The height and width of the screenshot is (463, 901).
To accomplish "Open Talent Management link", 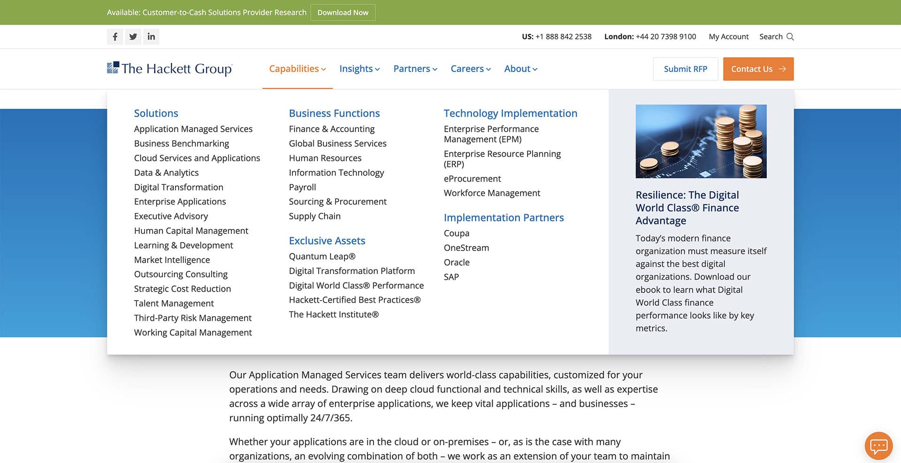I will point(174,303).
